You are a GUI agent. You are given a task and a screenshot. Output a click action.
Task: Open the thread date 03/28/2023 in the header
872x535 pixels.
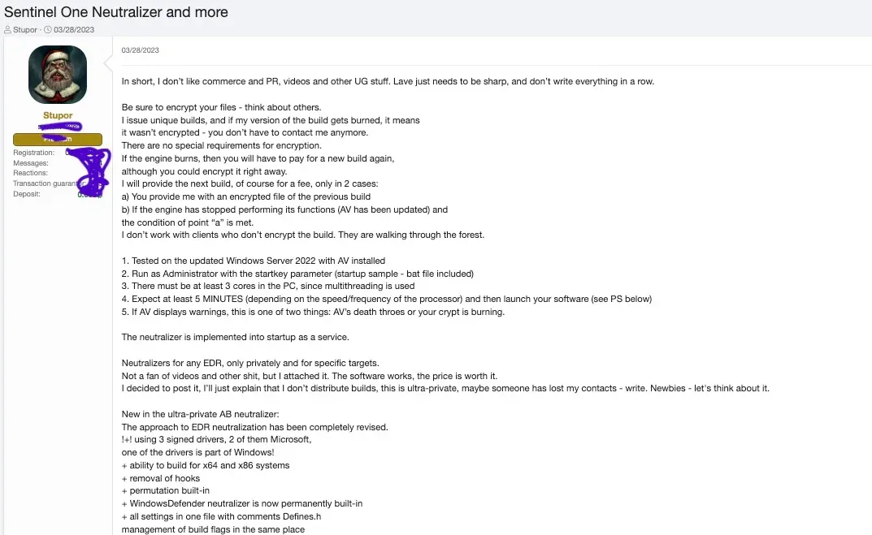pyautogui.click(x=73, y=29)
